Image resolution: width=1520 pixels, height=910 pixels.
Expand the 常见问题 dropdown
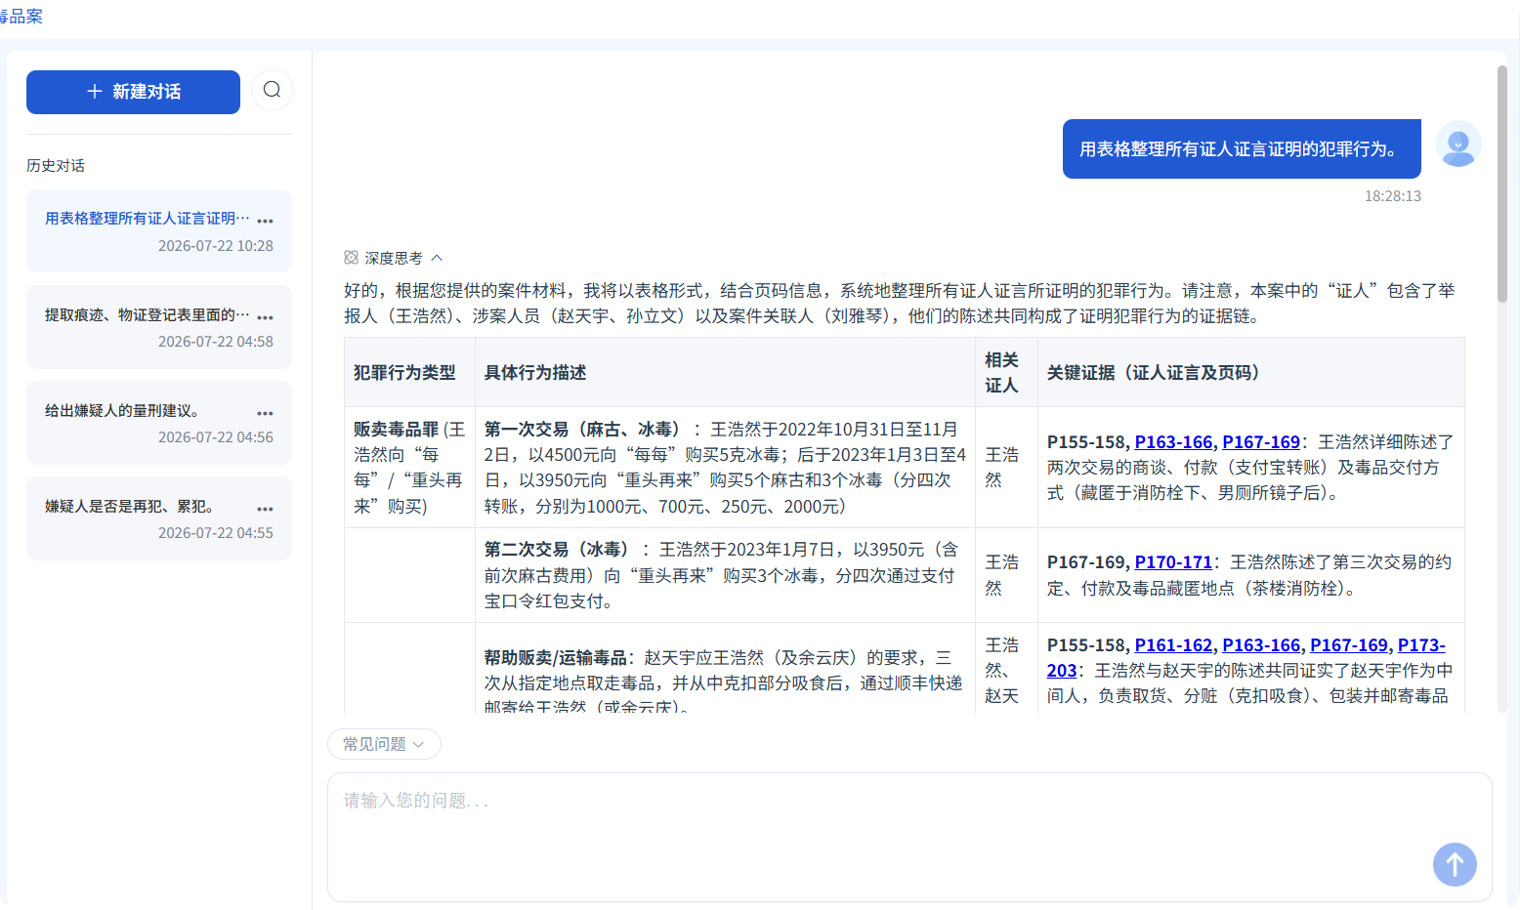(384, 744)
